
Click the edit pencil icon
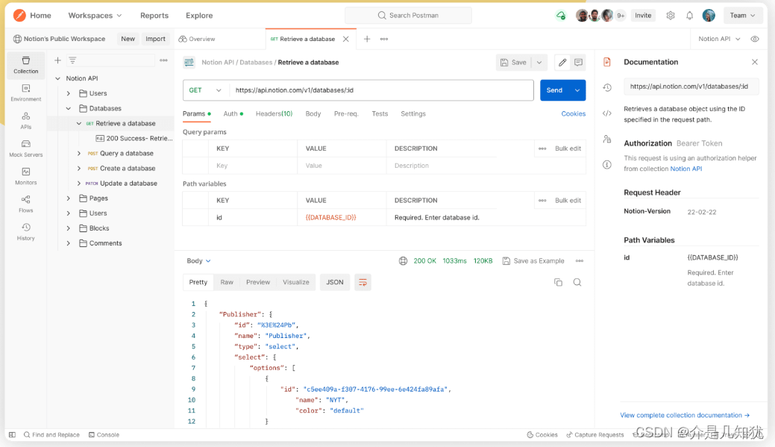pos(562,62)
